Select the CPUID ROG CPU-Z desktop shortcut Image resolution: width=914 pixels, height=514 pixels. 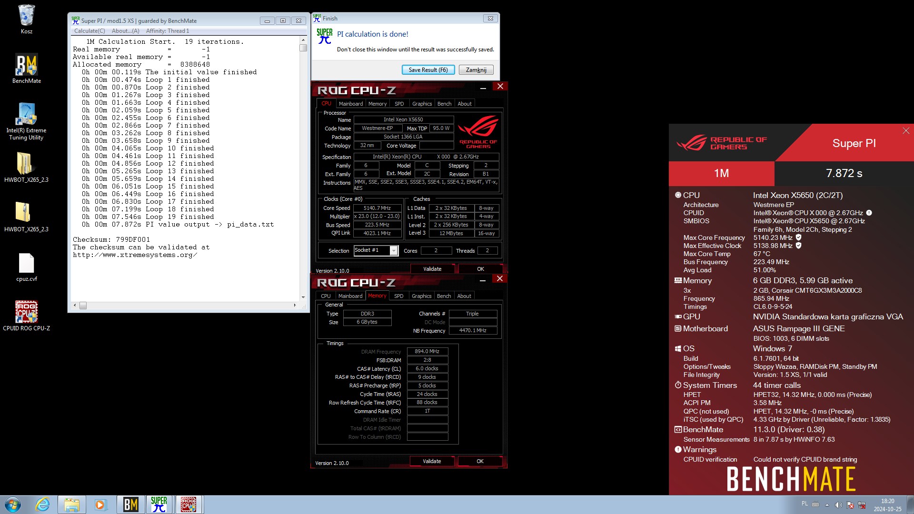click(x=26, y=316)
